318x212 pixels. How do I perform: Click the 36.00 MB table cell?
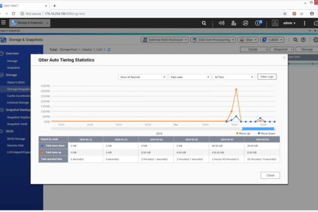click(x=262, y=146)
